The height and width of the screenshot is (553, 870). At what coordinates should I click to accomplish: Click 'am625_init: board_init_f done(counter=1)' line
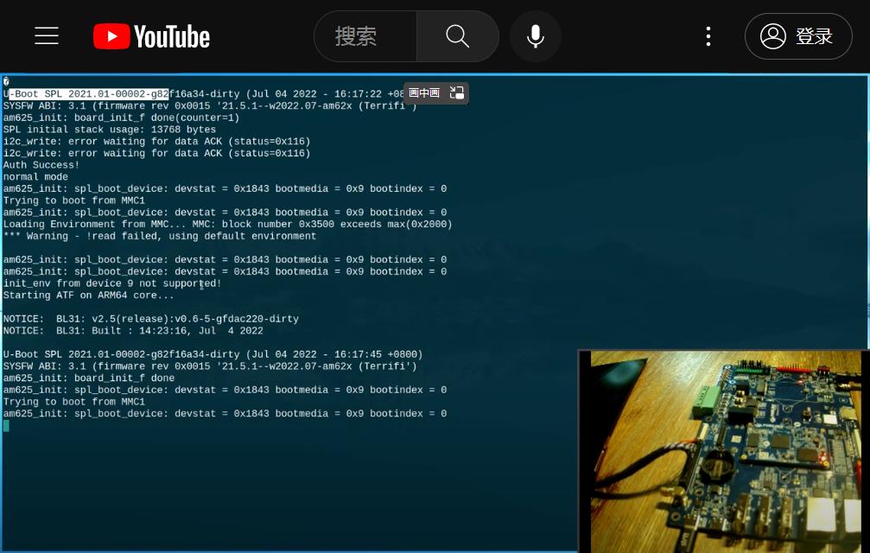pyautogui.click(x=121, y=118)
